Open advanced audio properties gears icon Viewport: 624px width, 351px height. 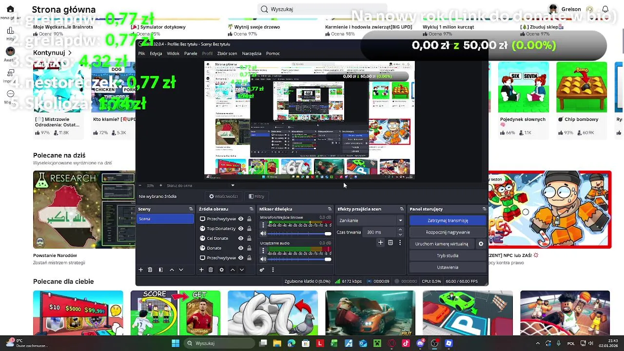[262, 270]
